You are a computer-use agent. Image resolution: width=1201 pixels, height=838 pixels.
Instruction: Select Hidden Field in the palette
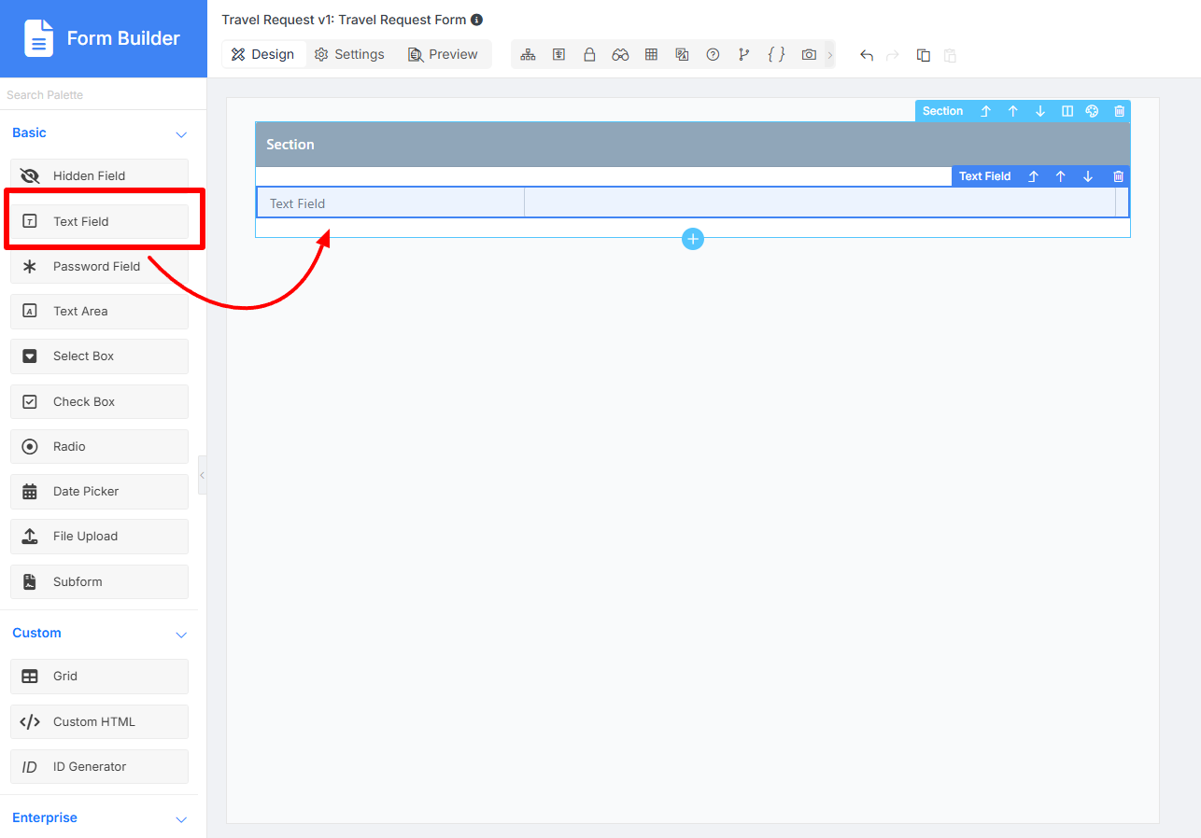tap(99, 175)
